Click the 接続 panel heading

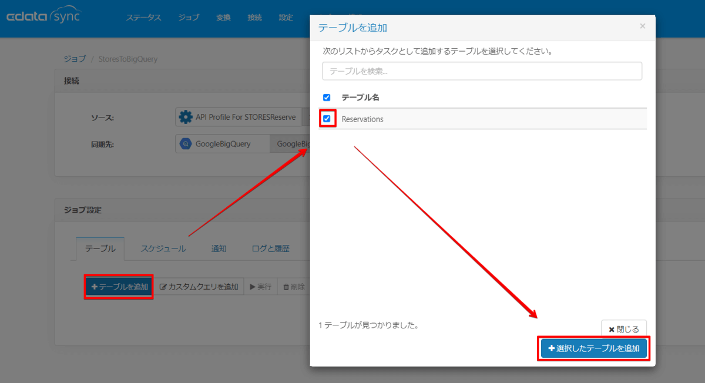click(x=72, y=80)
